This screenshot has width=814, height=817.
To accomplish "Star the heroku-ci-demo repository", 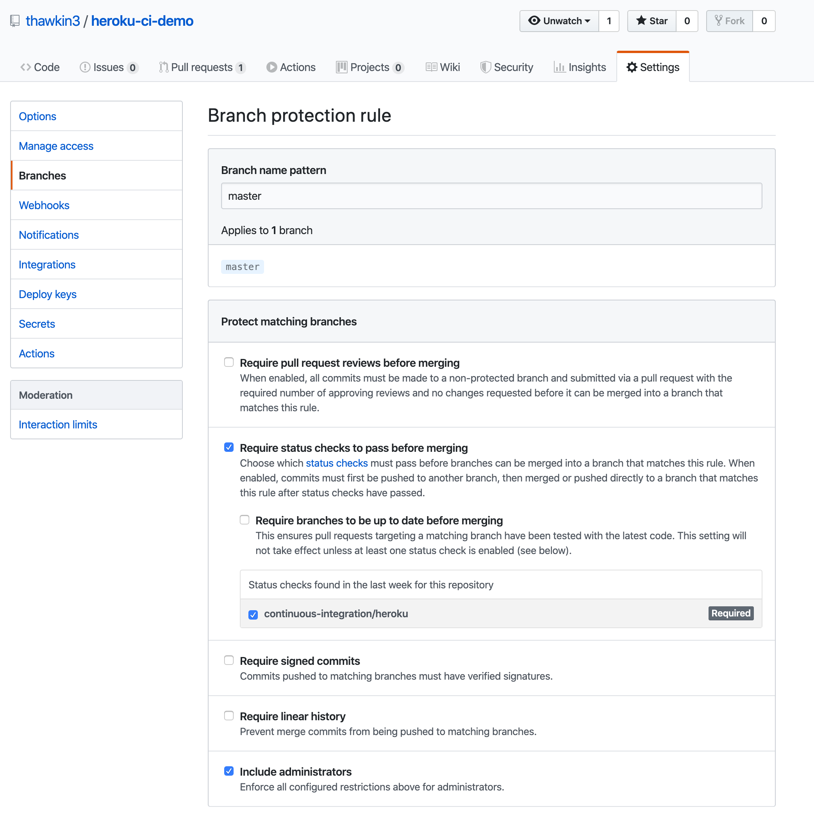I will (x=652, y=21).
